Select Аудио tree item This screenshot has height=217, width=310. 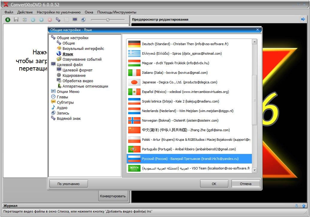pos(62,108)
